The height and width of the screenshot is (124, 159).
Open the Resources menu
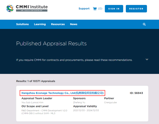58,24
